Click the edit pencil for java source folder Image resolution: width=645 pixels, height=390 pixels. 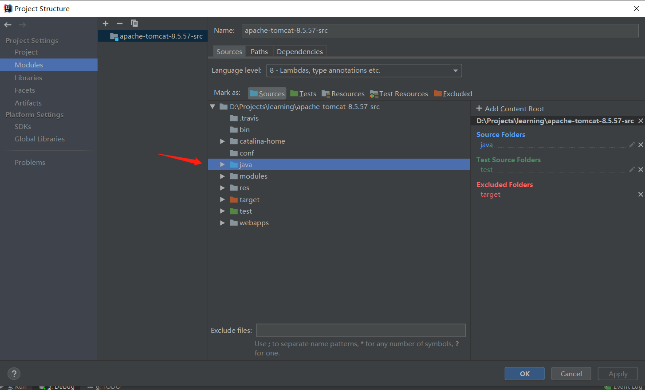click(632, 144)
